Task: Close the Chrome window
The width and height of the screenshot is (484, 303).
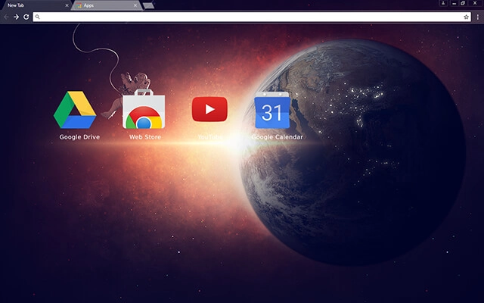Action: click(475, 3)
